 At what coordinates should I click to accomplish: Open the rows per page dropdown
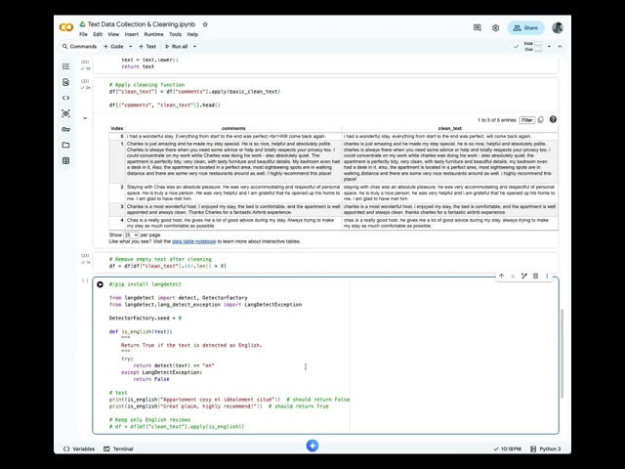(x=131, y=234)
